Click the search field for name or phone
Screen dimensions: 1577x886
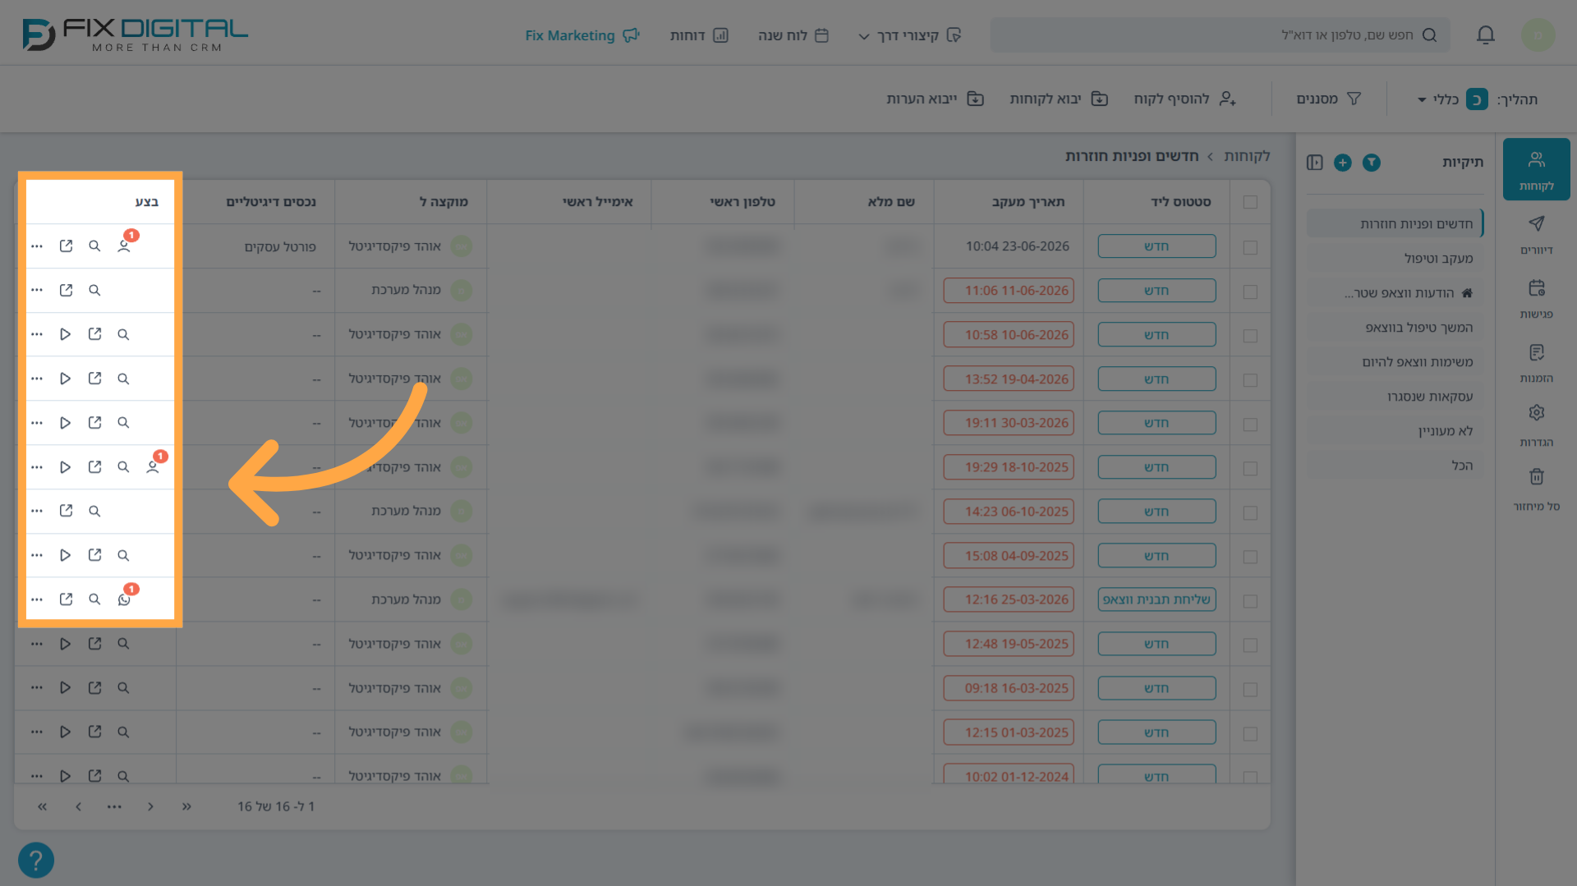pyautogui.click(x=1220, y=35)
